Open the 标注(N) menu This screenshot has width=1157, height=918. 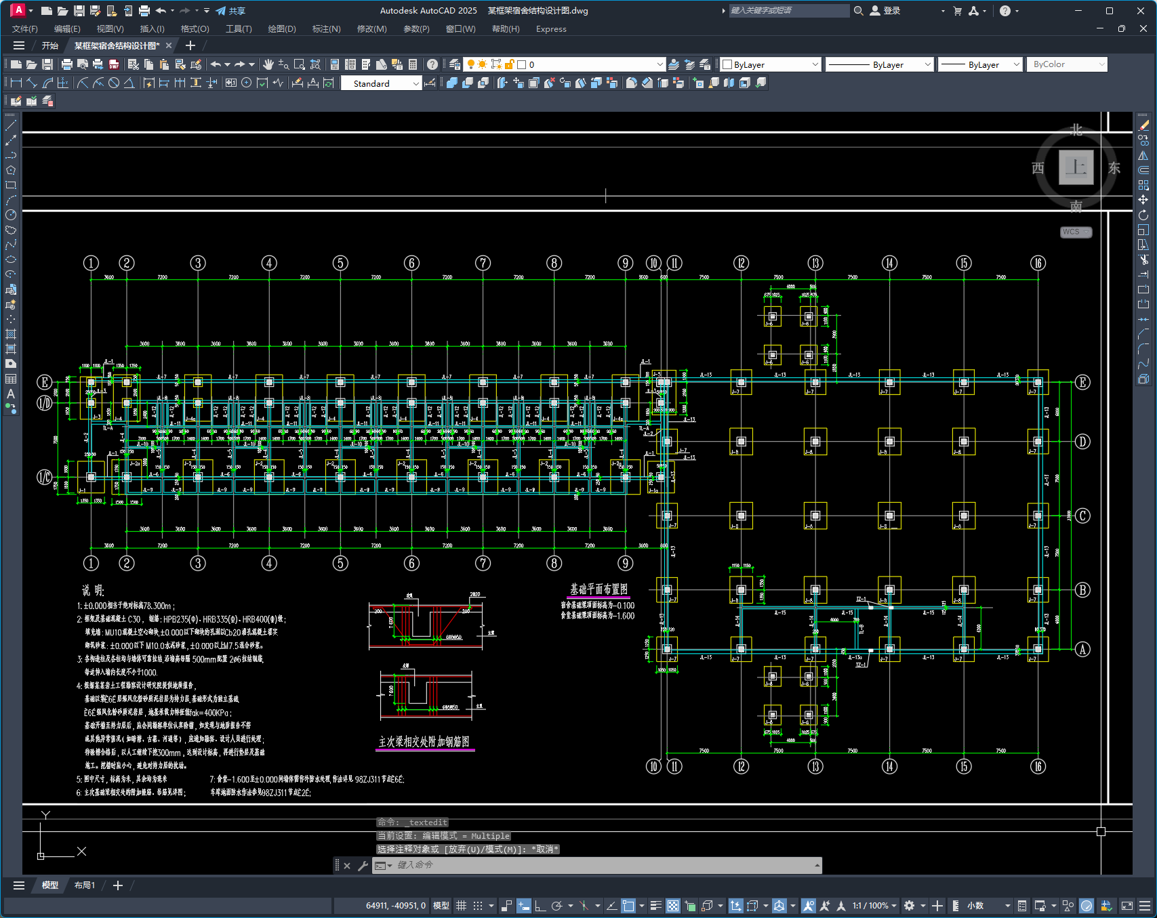[x=326, y=28]
